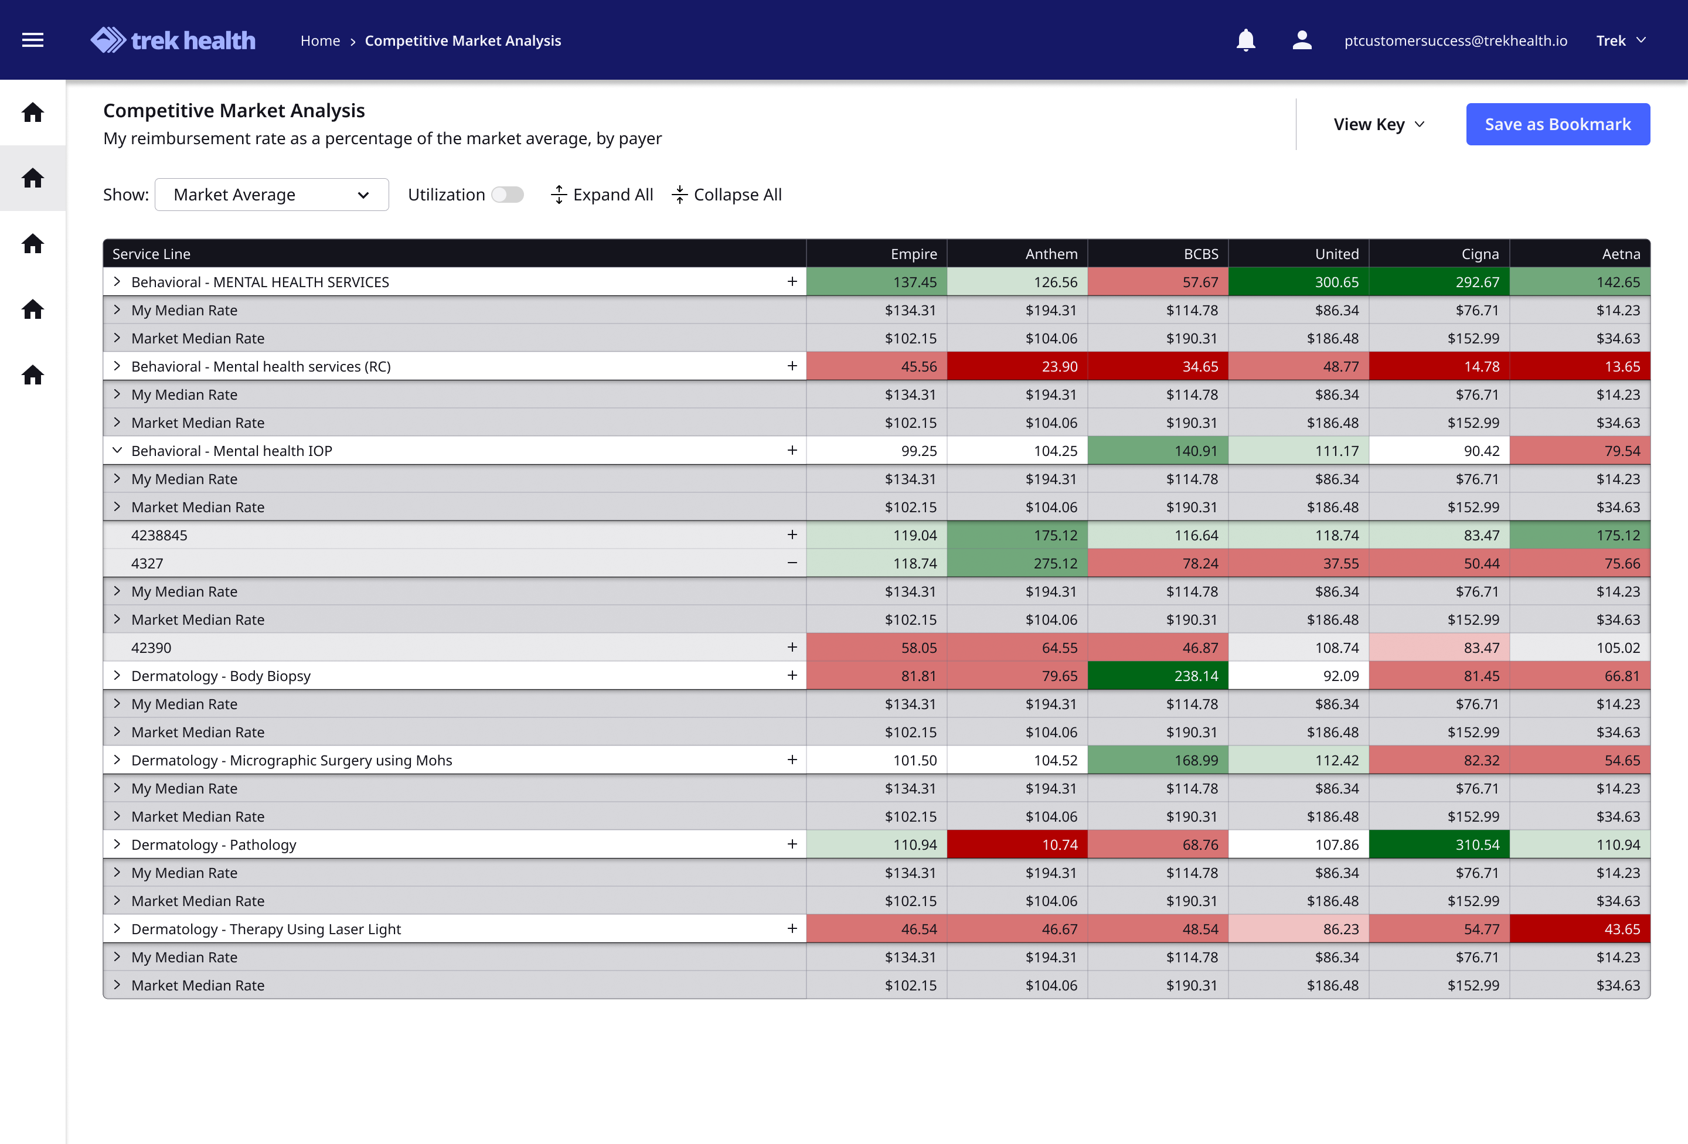
Task: Click the dark green 300.65 United cell
Action: 1298,282
